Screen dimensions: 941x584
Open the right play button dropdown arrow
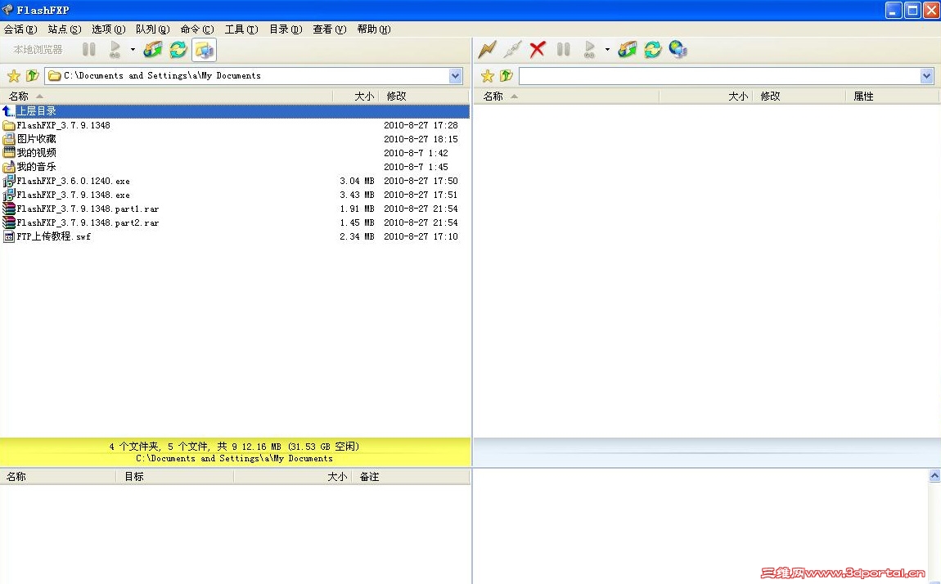pyautogui.click(x=606, y=50)
